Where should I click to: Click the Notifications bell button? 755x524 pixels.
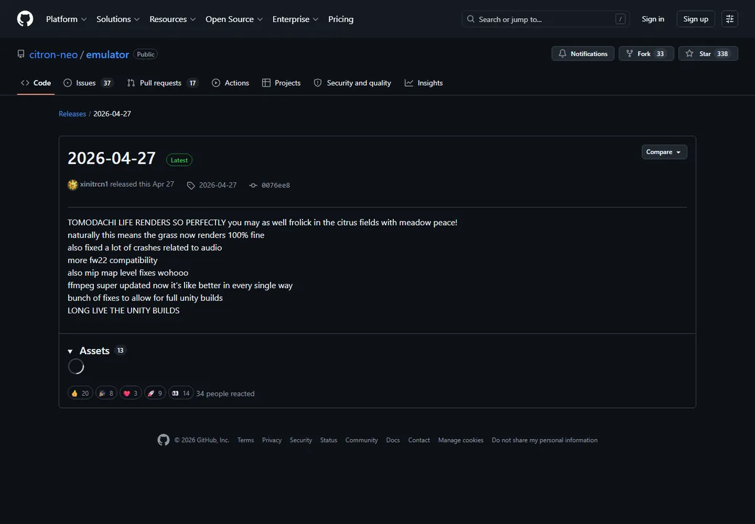[x=583, y=53]
